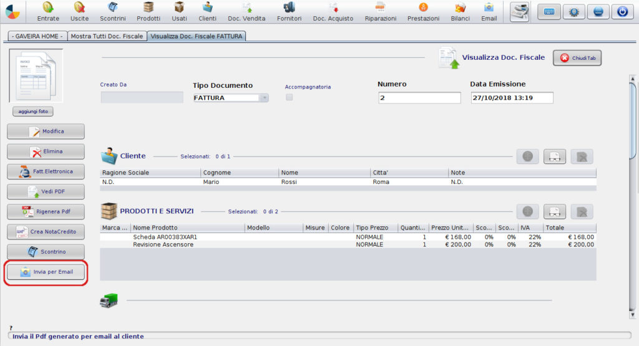
Task: Open the Prestazioni section
Action: click(424, 11)
